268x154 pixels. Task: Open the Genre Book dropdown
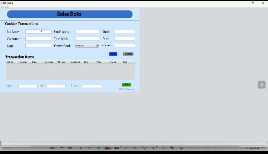coord(87,46)
